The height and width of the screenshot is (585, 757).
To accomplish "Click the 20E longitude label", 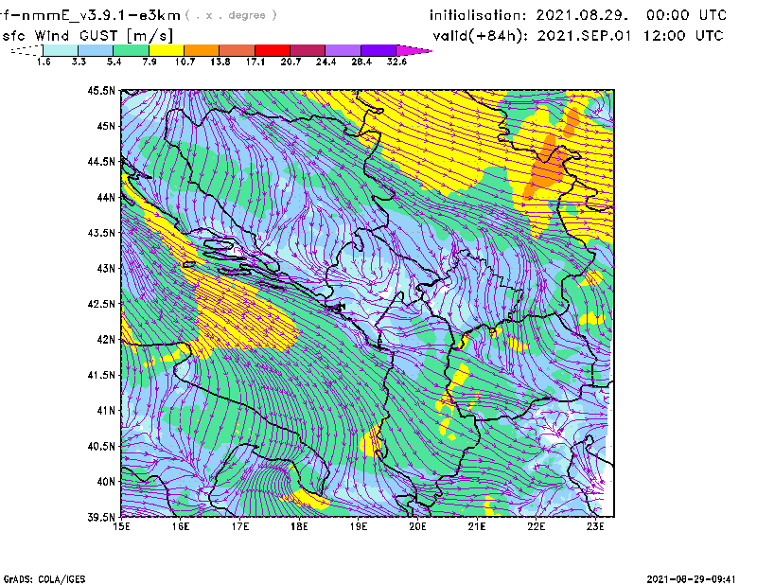I will pyautogui.click(x=417, y=526).
